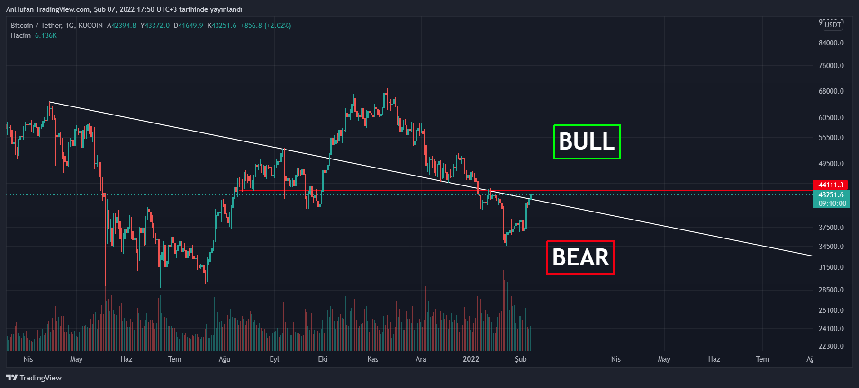Click the 09:10:00 candle countdown timer
The image size is (859, 388).
tap(832, 203)
